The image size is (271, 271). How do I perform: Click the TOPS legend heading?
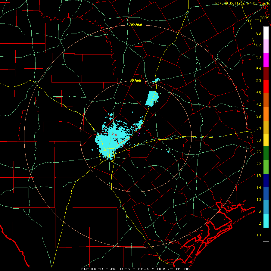tap(265, 18)
